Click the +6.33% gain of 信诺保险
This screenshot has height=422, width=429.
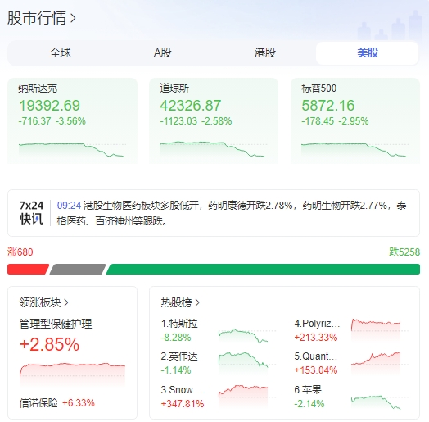[79, 403]
